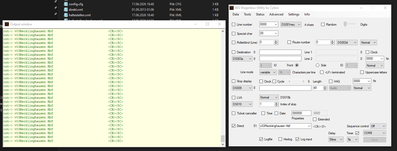Screen dimensions: 397x151
Task: Open the DS001neu telegram dropdown
Action: click(291, 25)
